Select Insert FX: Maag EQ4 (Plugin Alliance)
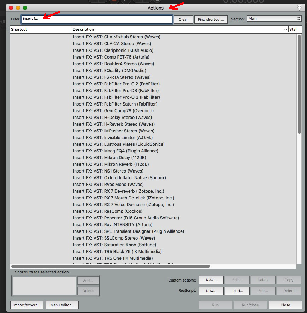 (116, 151)
